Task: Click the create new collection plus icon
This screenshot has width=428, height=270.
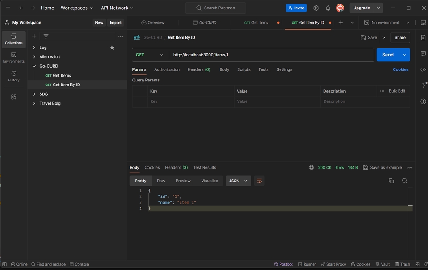Action: pyautogui.click(x=34, y=36)
